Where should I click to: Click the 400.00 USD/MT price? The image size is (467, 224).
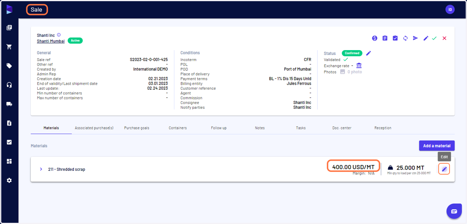(353, 167)
